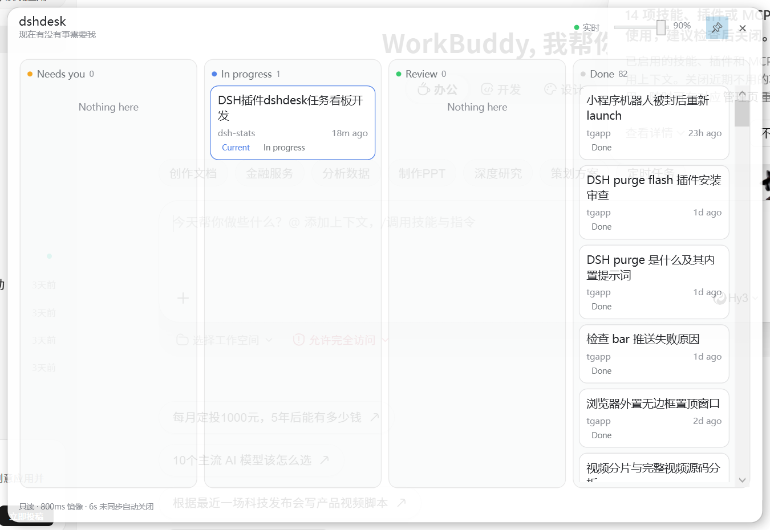Select the In progress column header
The image size is (770, 530).
(246, 74)
